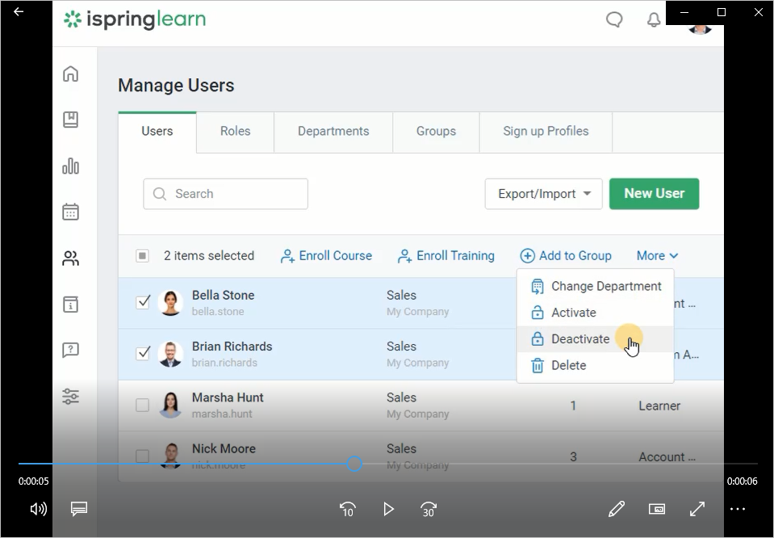This screenshot has width=774, height=538.
Task: Click in the Search users field
Action: point(226,194)
